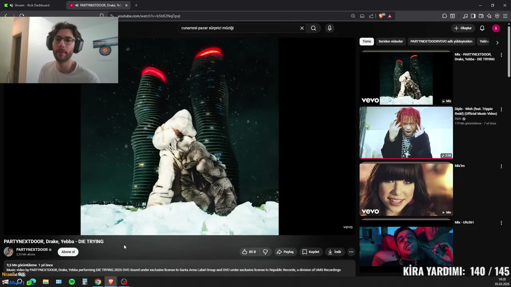The height and width of the screenshot is (287, 511).
Task: Select the Tümü filter chip
Action: click(x=366, y=41)
